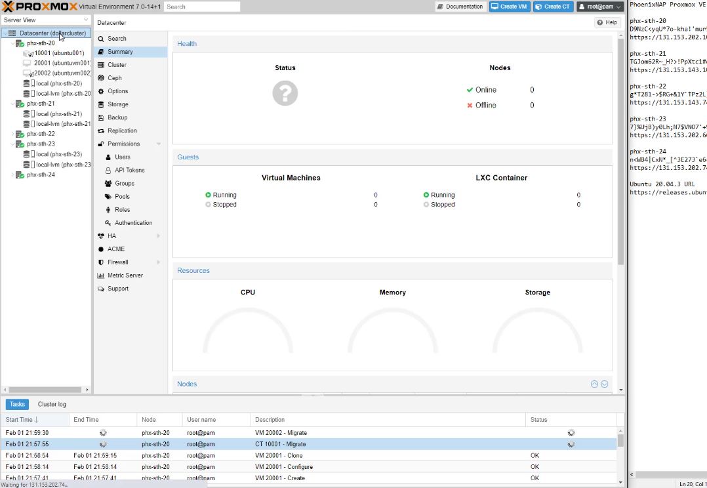Click the Metric Server chart icon
The image size is (707, 488).
coord(101,275)
